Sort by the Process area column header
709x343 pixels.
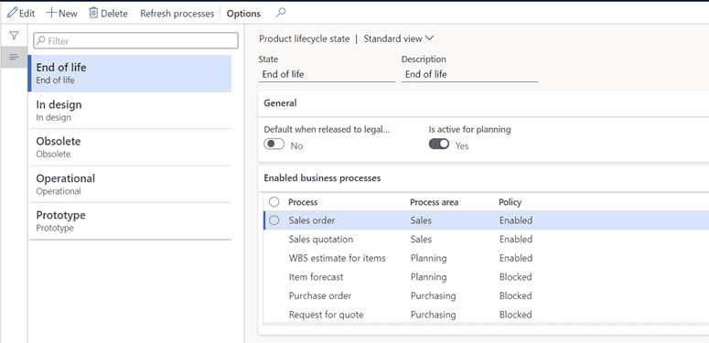434,202
